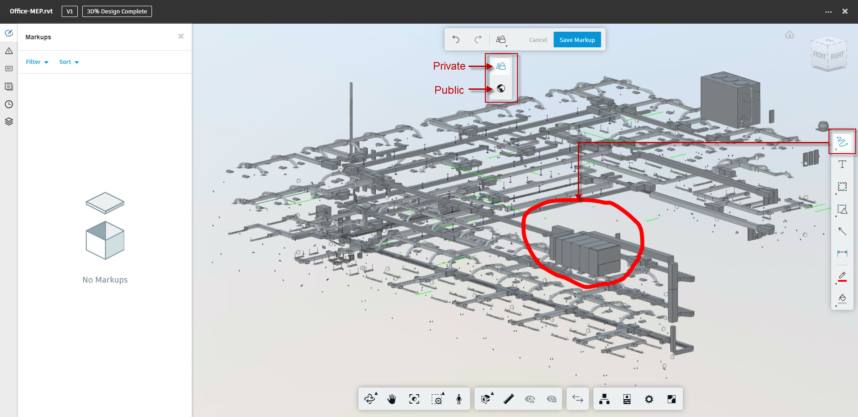Select the cloud rectangle markup tool
The width and height of the screenshot is (858, 417).
click(x=842, y=187)
